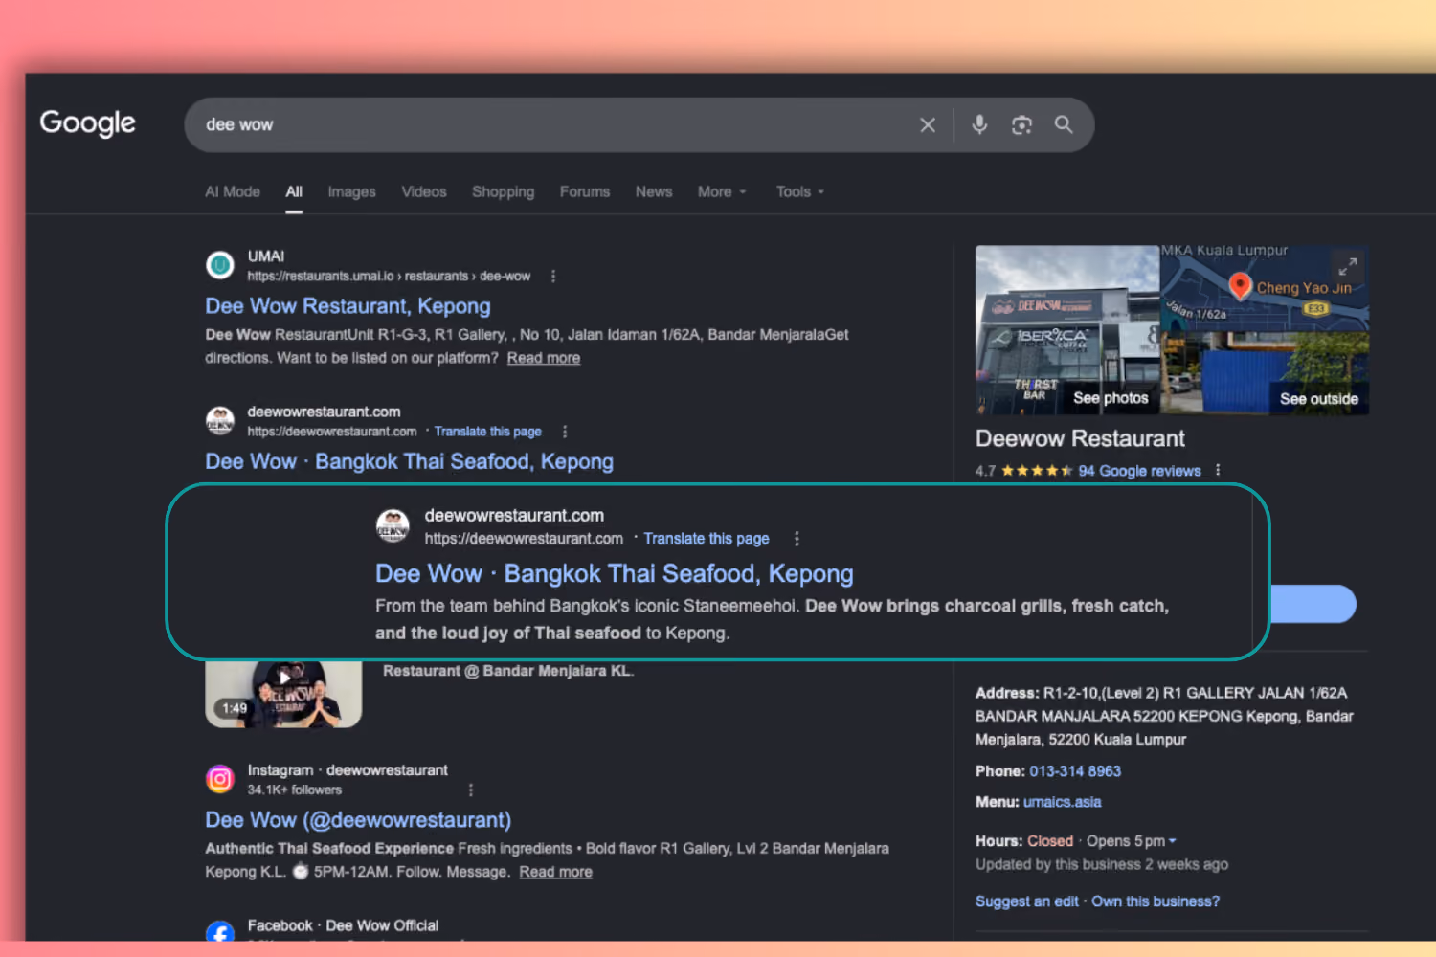Open the three-dot menu on the Instagram result

coord(470,790)
